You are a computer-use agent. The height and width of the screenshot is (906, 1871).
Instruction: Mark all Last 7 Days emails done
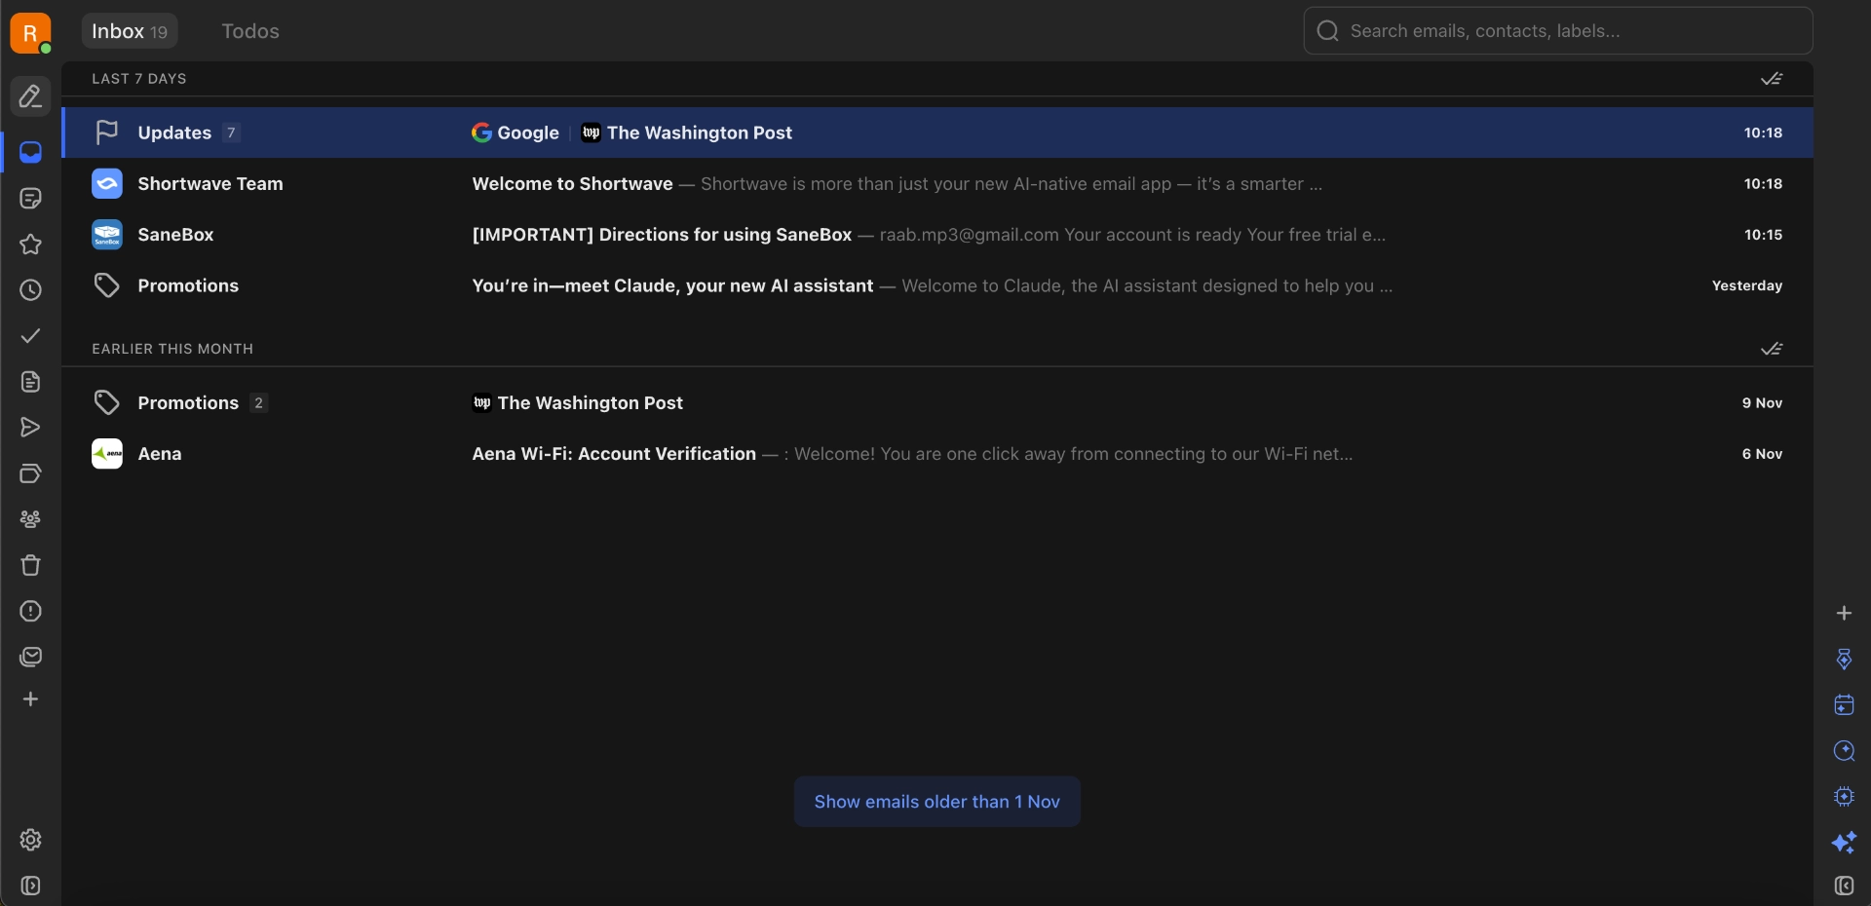1772,79
